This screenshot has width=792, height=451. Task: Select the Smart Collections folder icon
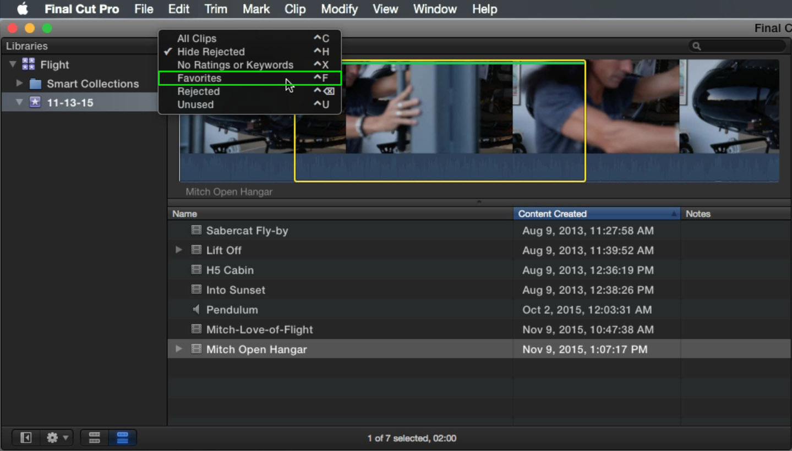point(35,84)
